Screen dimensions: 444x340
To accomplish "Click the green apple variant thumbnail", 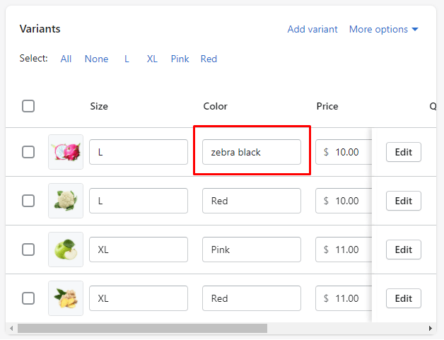I will click(x=66, y=250).
